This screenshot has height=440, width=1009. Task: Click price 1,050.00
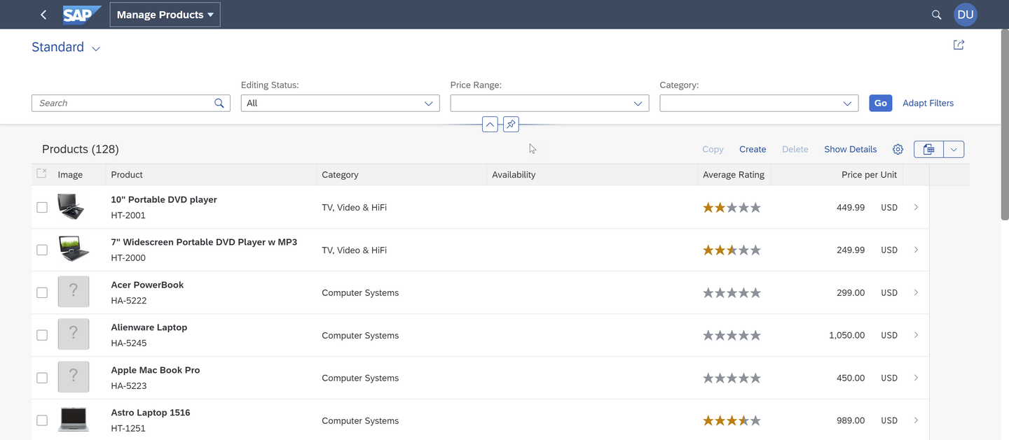point(846,335)
